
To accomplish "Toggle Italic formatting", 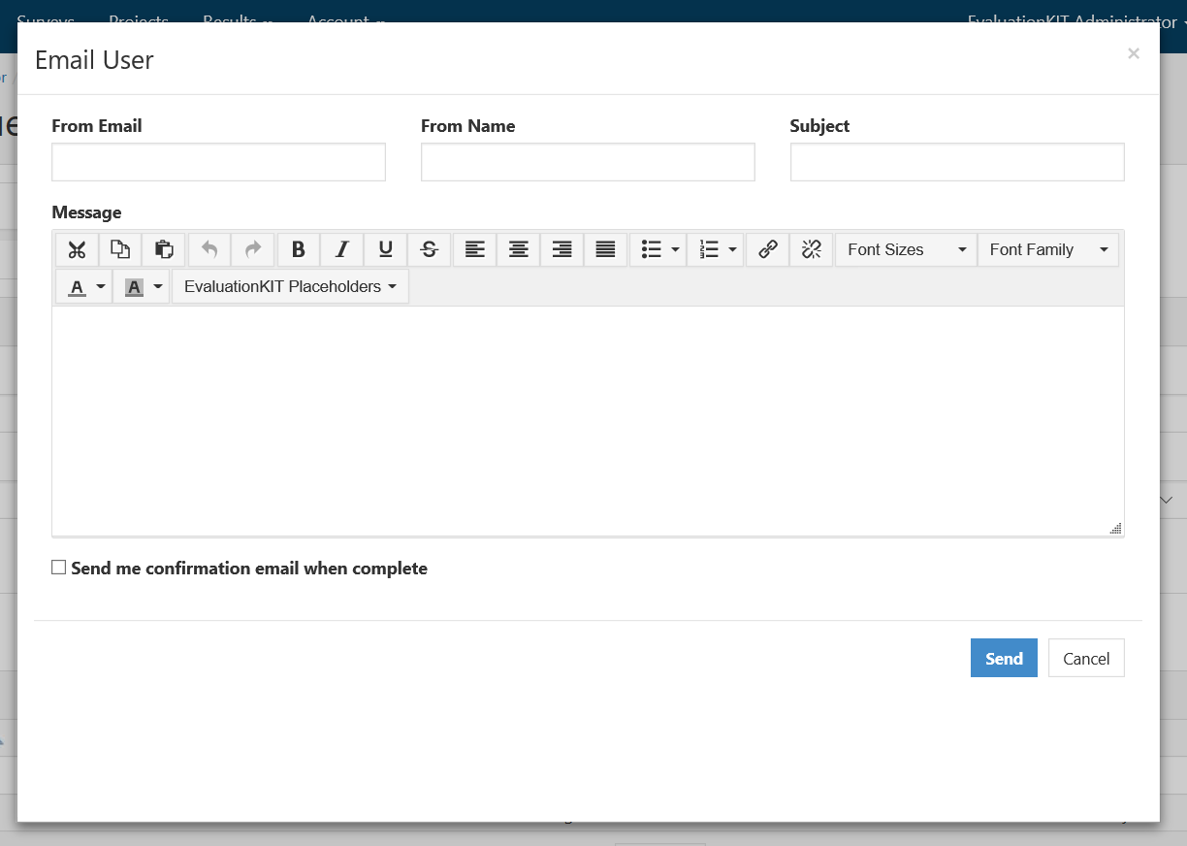I will coord(342,249).
